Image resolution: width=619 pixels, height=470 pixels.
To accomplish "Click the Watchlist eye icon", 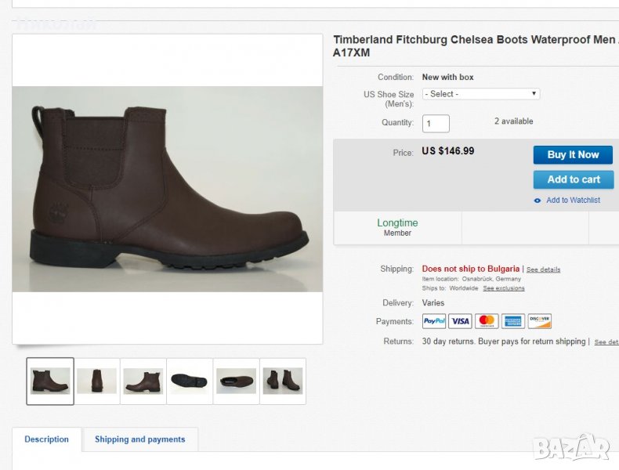I will click(538, 201).
